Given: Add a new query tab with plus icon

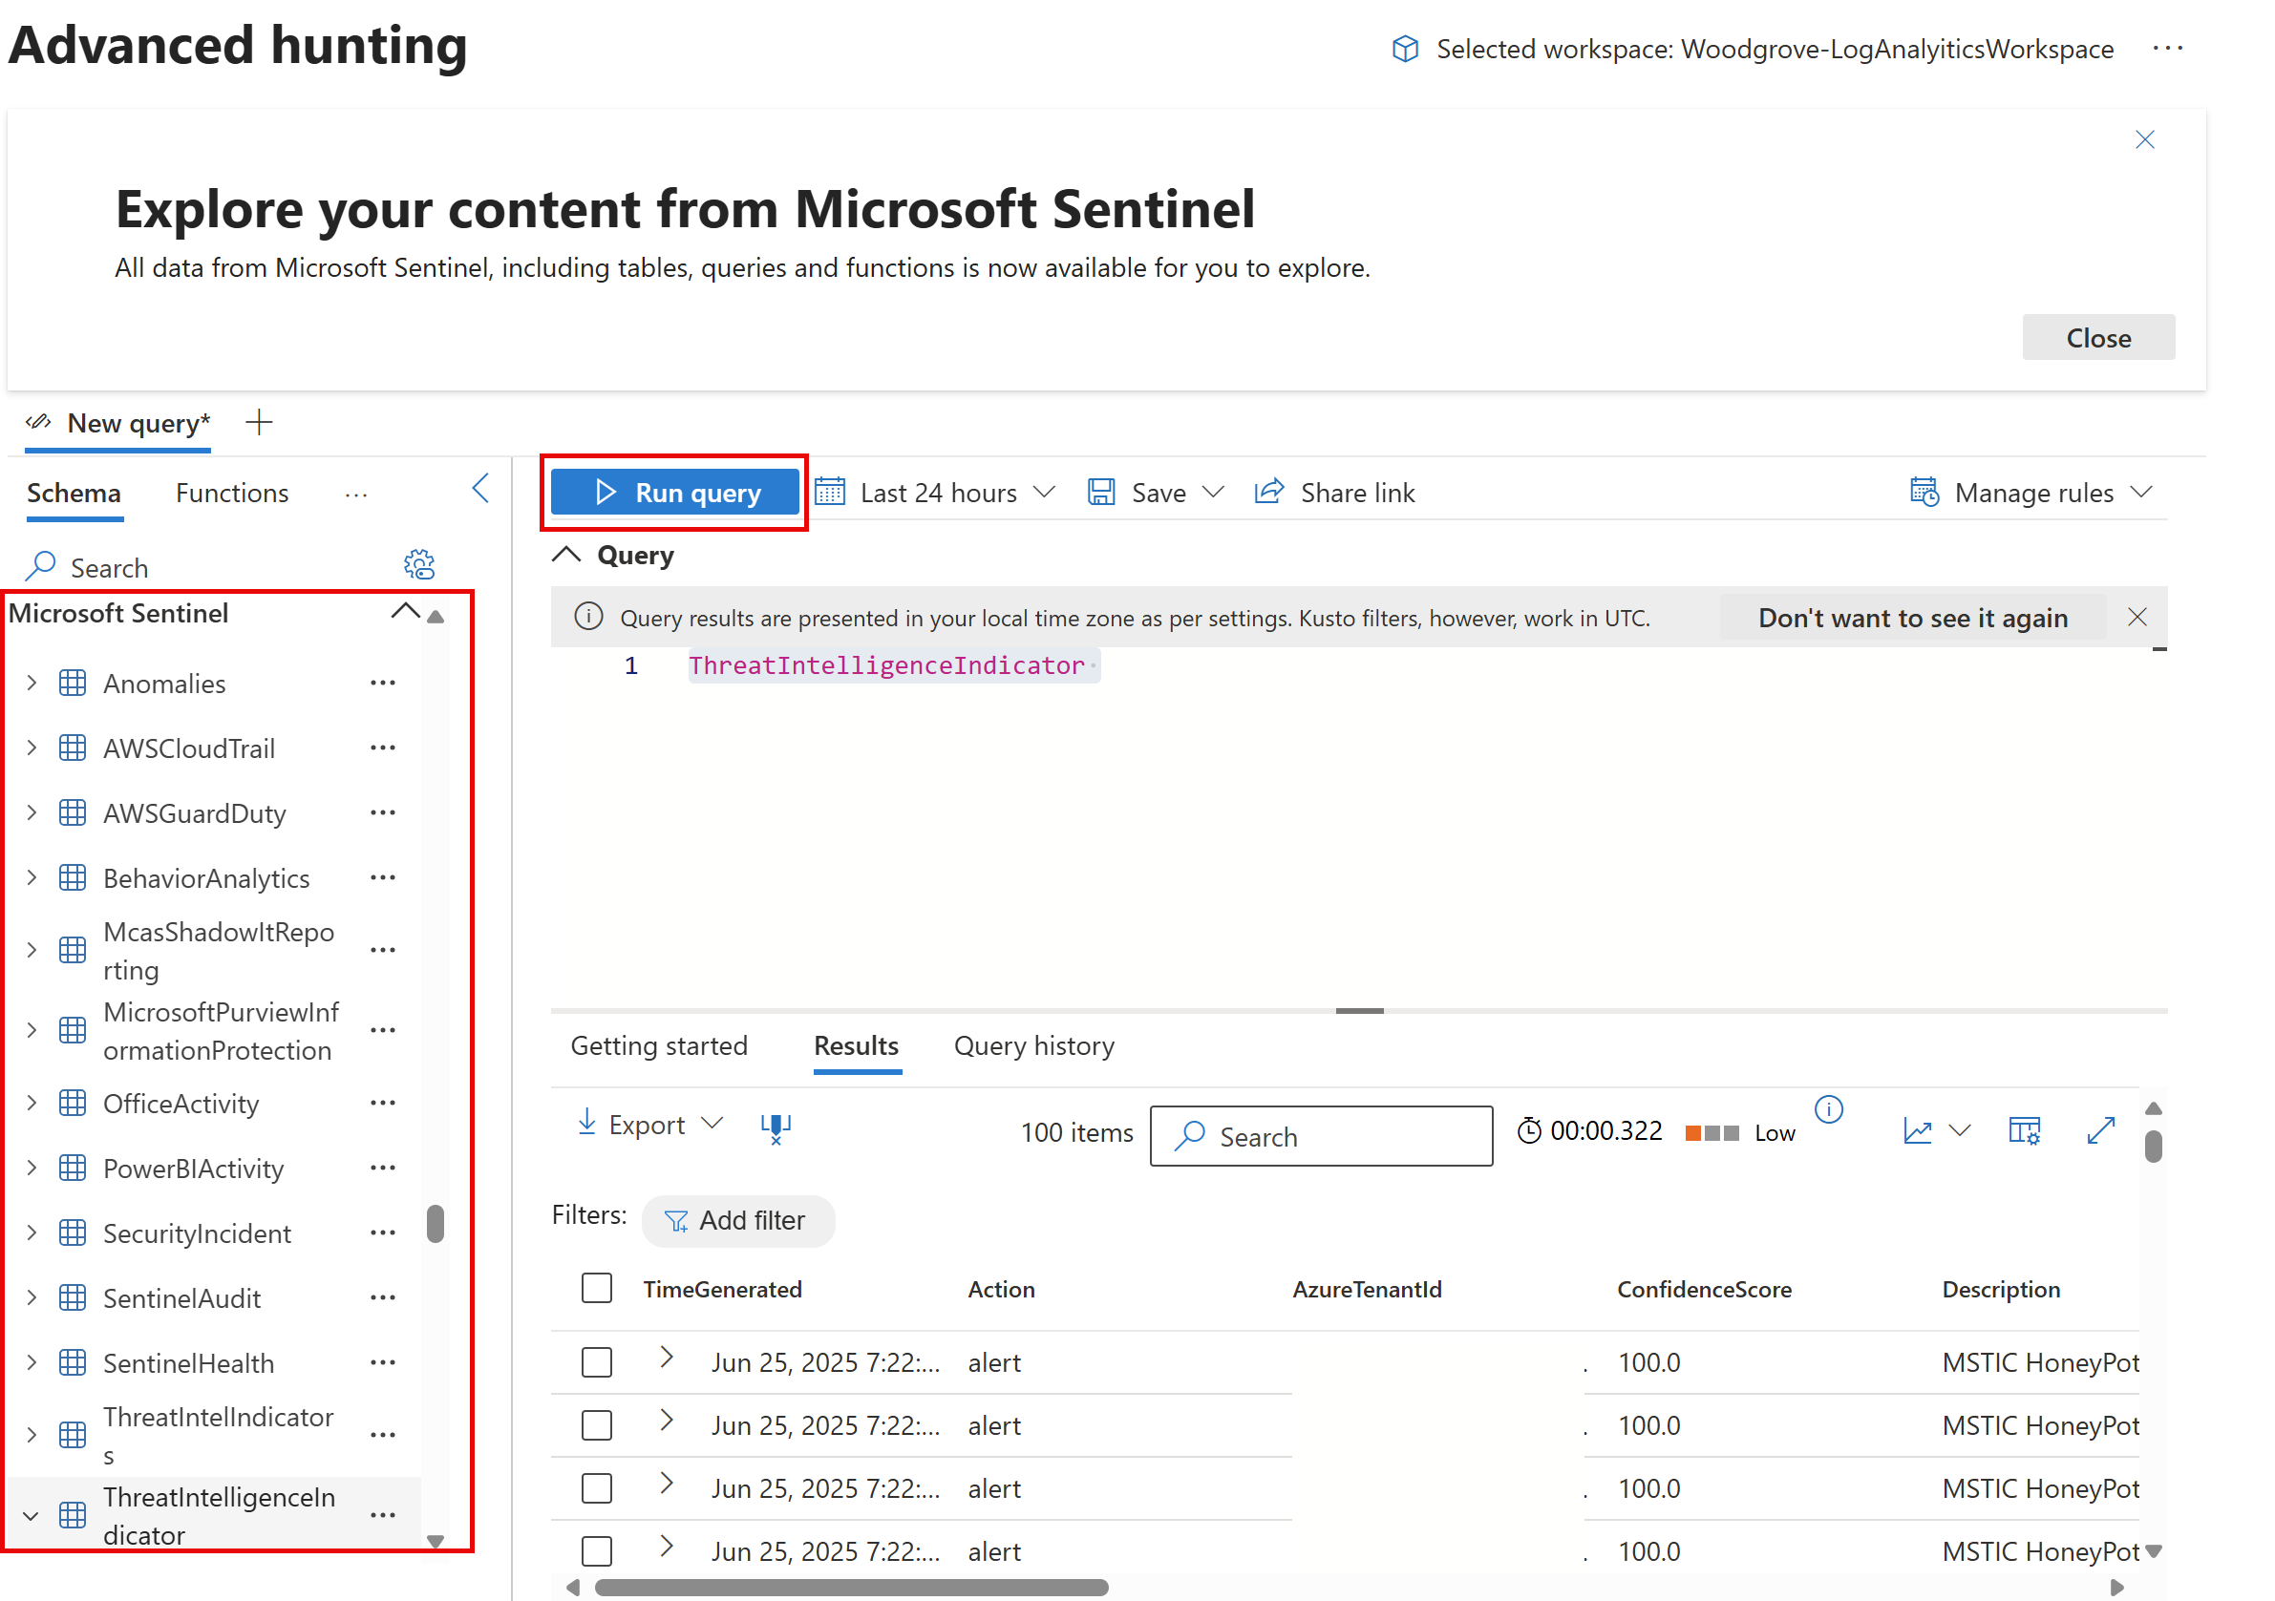Looking at the screenshot, I should [x=259, y=423].
